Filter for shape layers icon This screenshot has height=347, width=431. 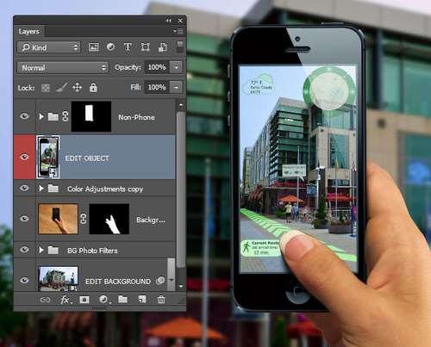tap(145, 47)
